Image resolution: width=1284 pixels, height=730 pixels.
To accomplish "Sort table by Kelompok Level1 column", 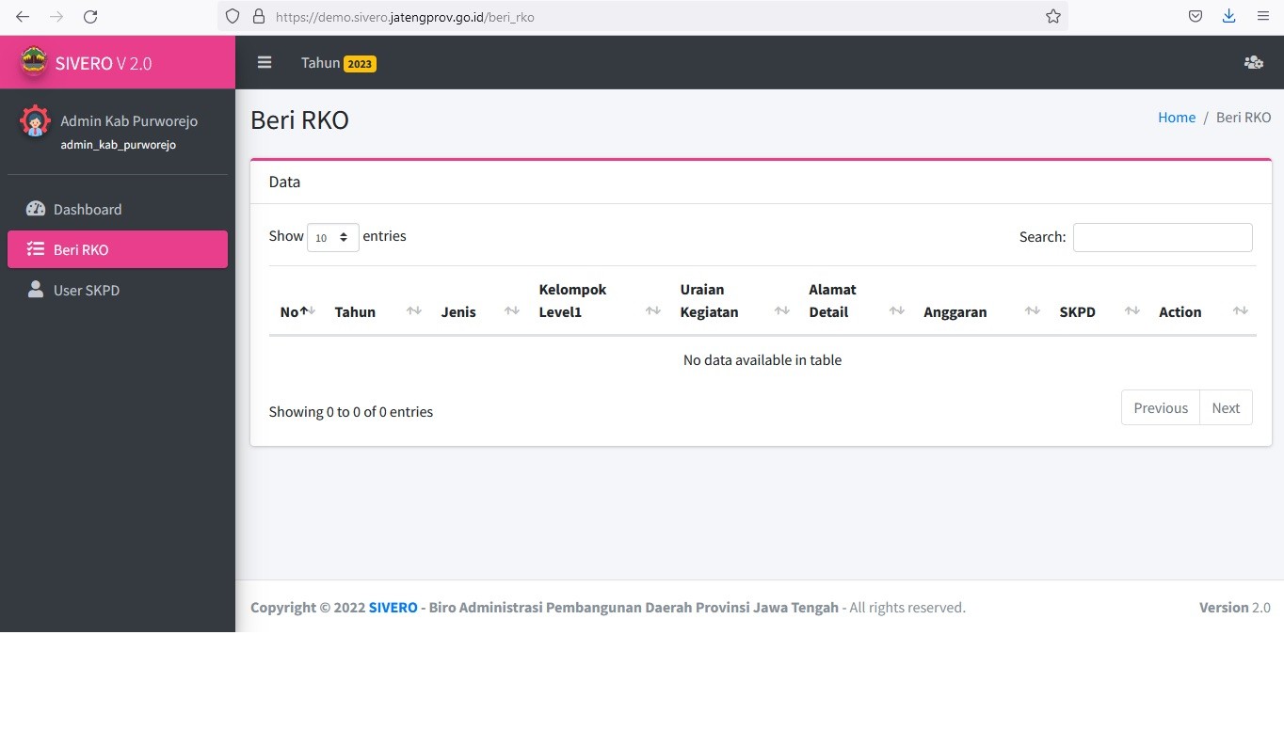I will pyautogui.click(x=599, y=301).
